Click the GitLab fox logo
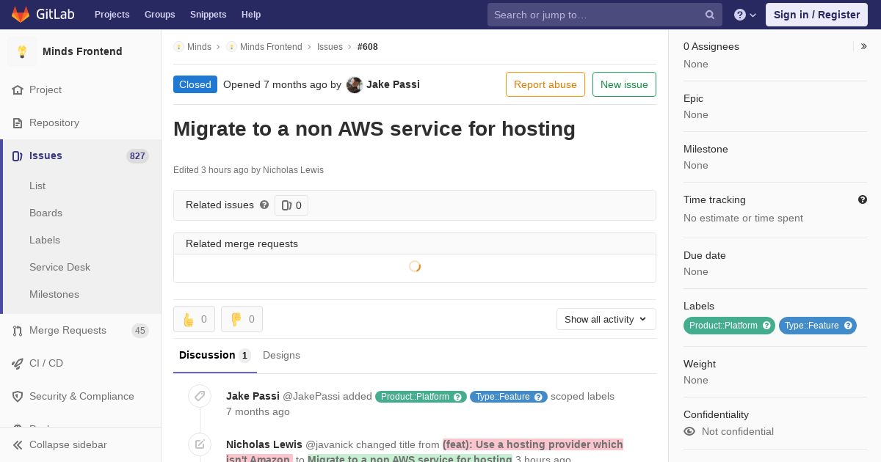 coord(21,14)
